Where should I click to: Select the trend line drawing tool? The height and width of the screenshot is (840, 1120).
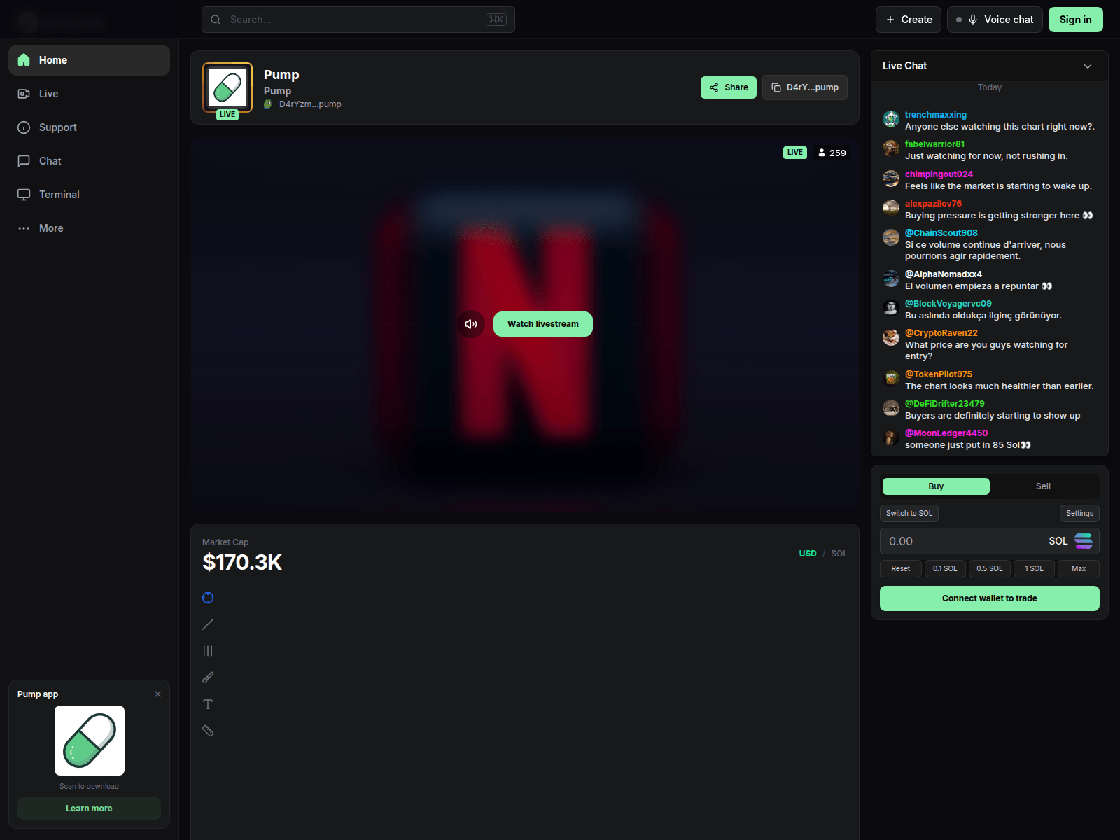208,624
